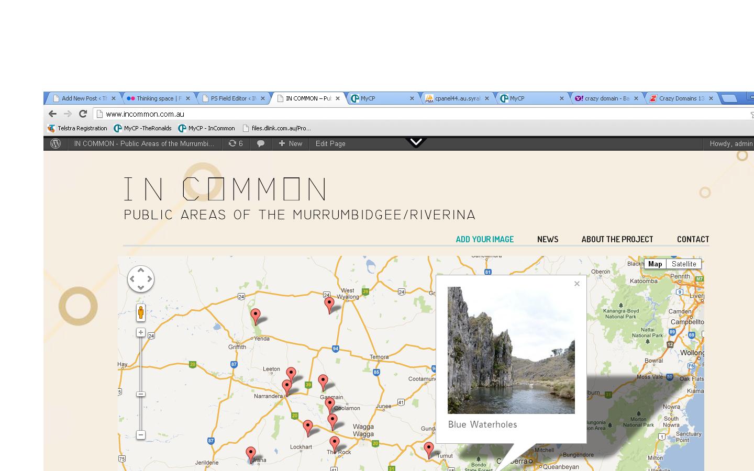Click the map marker above Urana

pos(251,455)
